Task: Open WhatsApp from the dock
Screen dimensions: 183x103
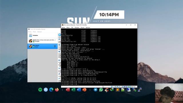Action: point(101,90)
